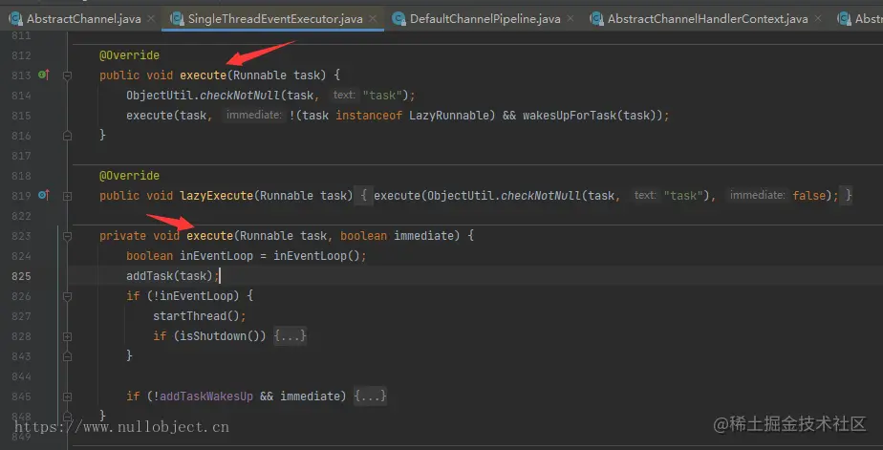
Task: Click the @Override annotation on line 812
Action: pyautogui.click(x=130, y=55)
